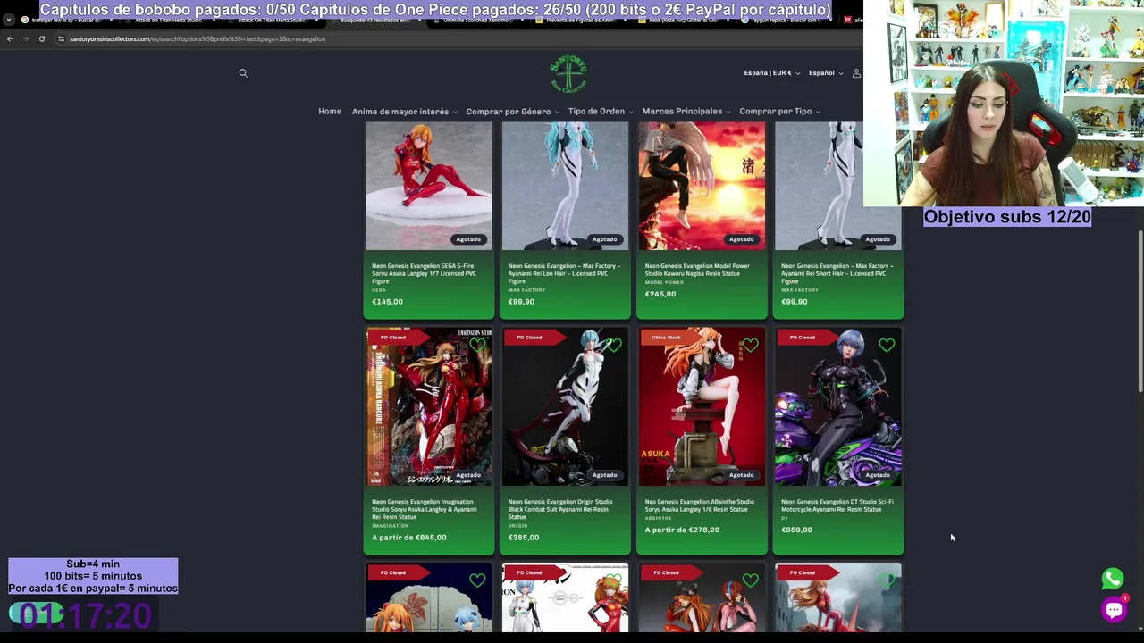Click the Santoryu Resin Collectors logo

click(568, 73)
